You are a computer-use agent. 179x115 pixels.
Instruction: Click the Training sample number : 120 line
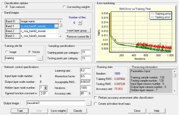click(147, 77)
